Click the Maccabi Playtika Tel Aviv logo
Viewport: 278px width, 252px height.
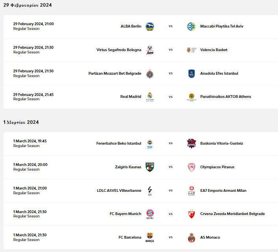(191, 26)
